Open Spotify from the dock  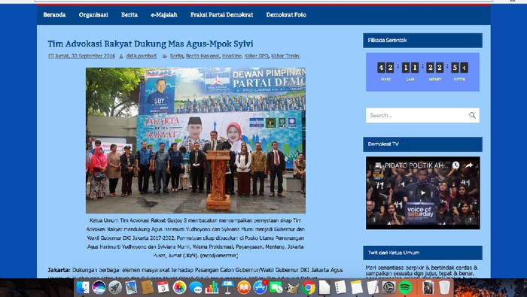coord(405,288)
